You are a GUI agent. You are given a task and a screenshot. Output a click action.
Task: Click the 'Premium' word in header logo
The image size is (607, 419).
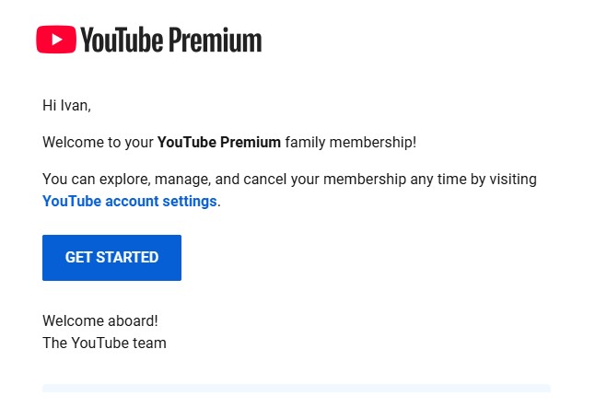coord(216,40)
